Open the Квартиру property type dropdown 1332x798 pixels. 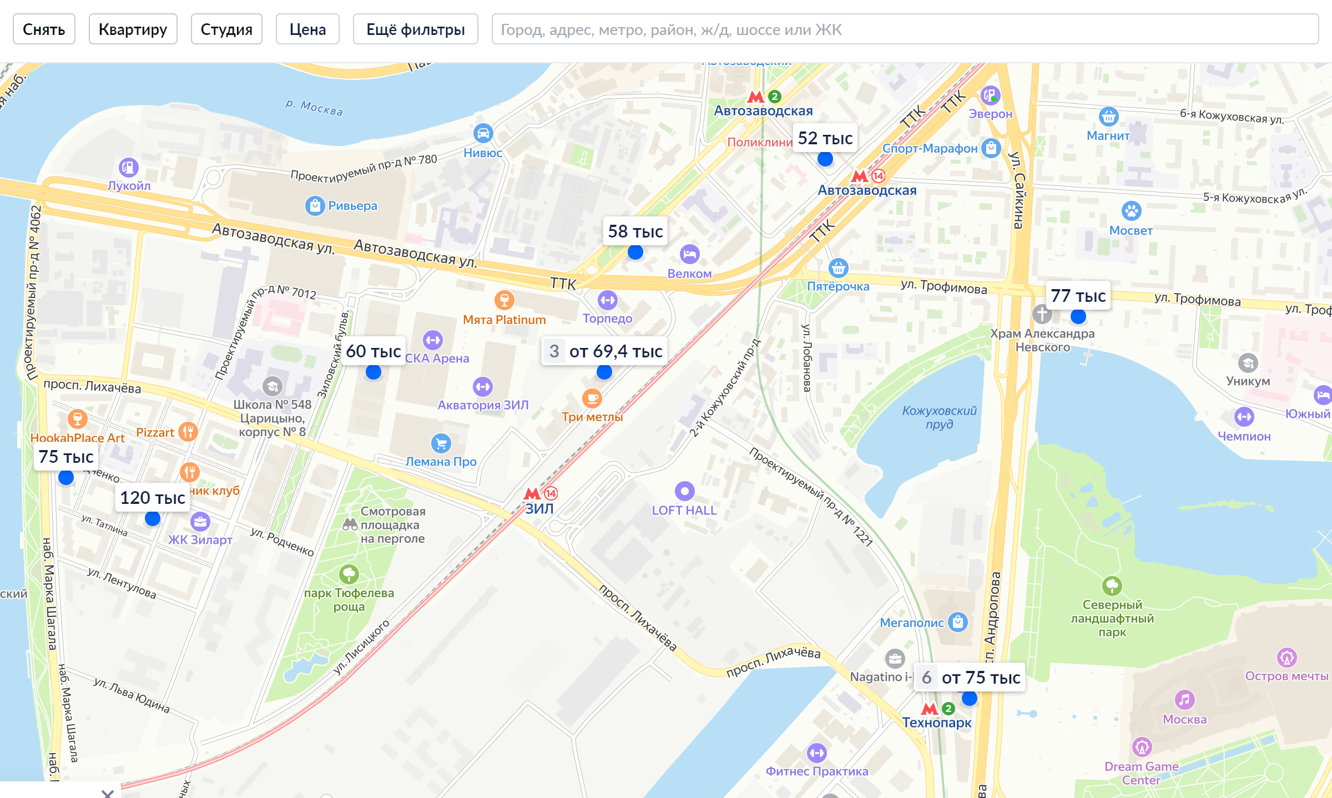[x=133, y=29]
